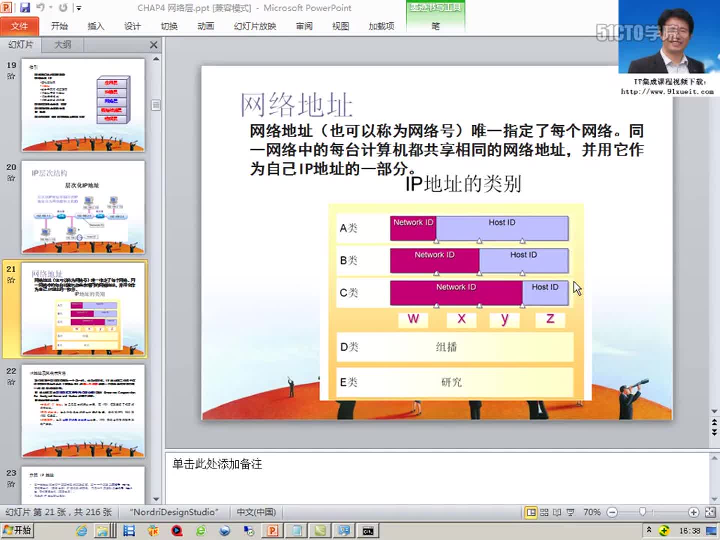
Task: Click the PowerPoint application icon in title bar
Action: [x=7, y=7]
